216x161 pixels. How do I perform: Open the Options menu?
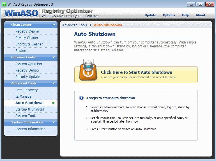click(x=169, y=15)
